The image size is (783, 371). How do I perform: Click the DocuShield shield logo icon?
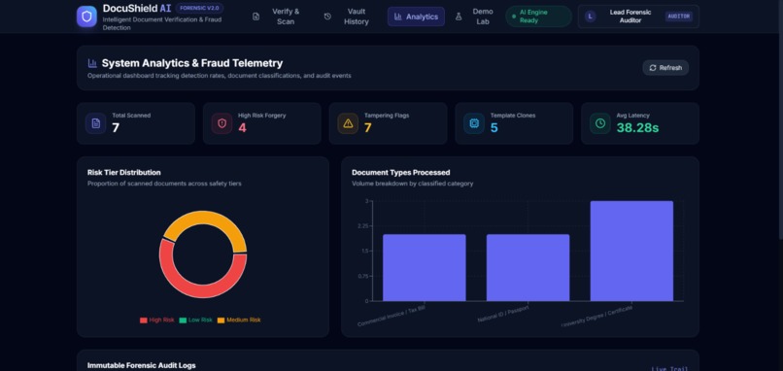click(x=86, y=17)
